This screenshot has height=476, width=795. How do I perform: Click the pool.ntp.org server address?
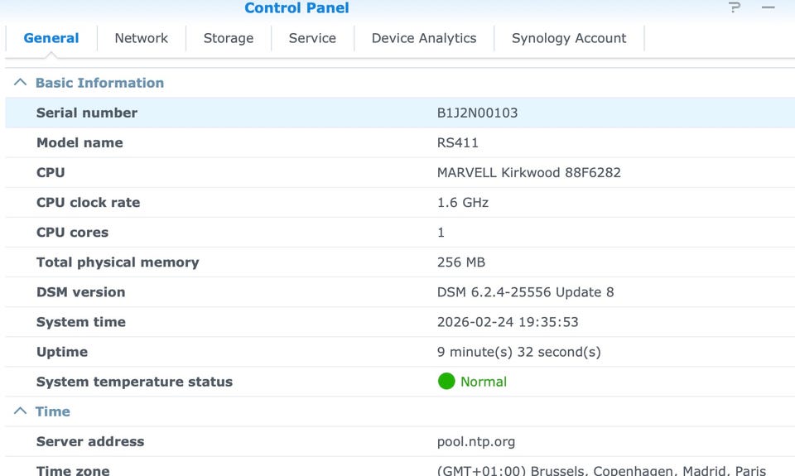pos(476,441)
